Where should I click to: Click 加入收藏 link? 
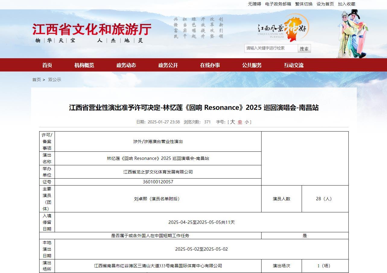coord(347,4)
